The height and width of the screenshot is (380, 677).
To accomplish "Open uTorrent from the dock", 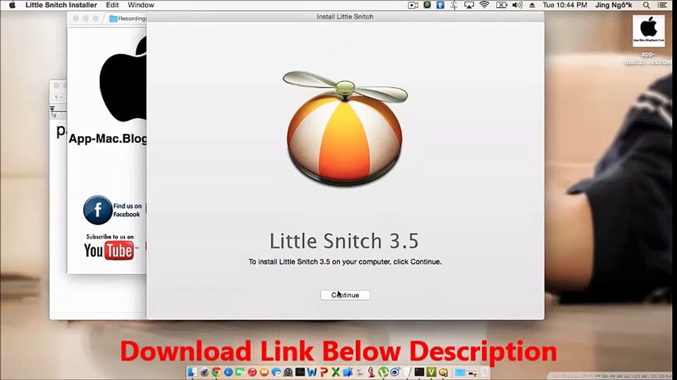I will click(383, 372).
